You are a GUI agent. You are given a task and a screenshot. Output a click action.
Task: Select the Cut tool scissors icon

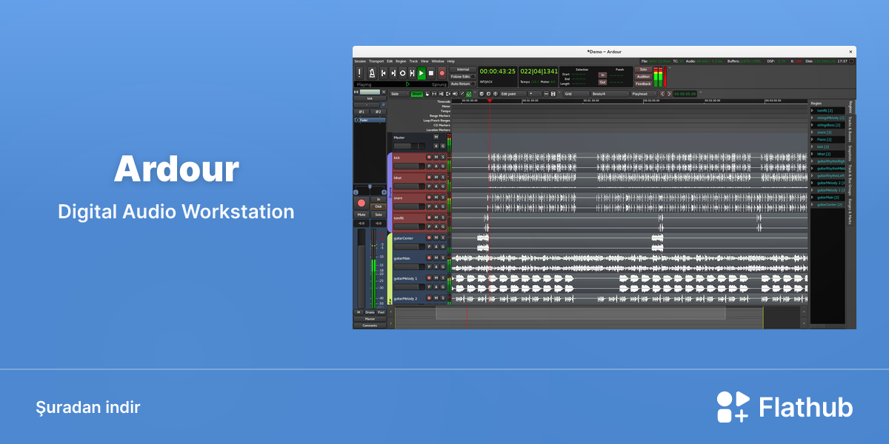(442, 94)
